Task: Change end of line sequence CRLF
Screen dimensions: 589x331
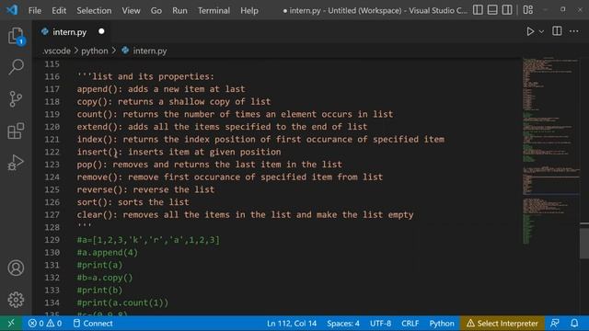Action: [410, 323]
